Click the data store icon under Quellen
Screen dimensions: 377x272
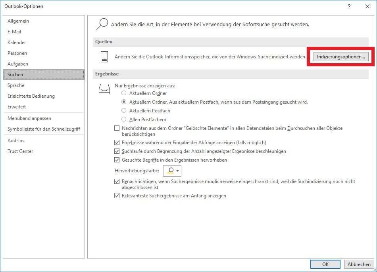pos(104,57)
